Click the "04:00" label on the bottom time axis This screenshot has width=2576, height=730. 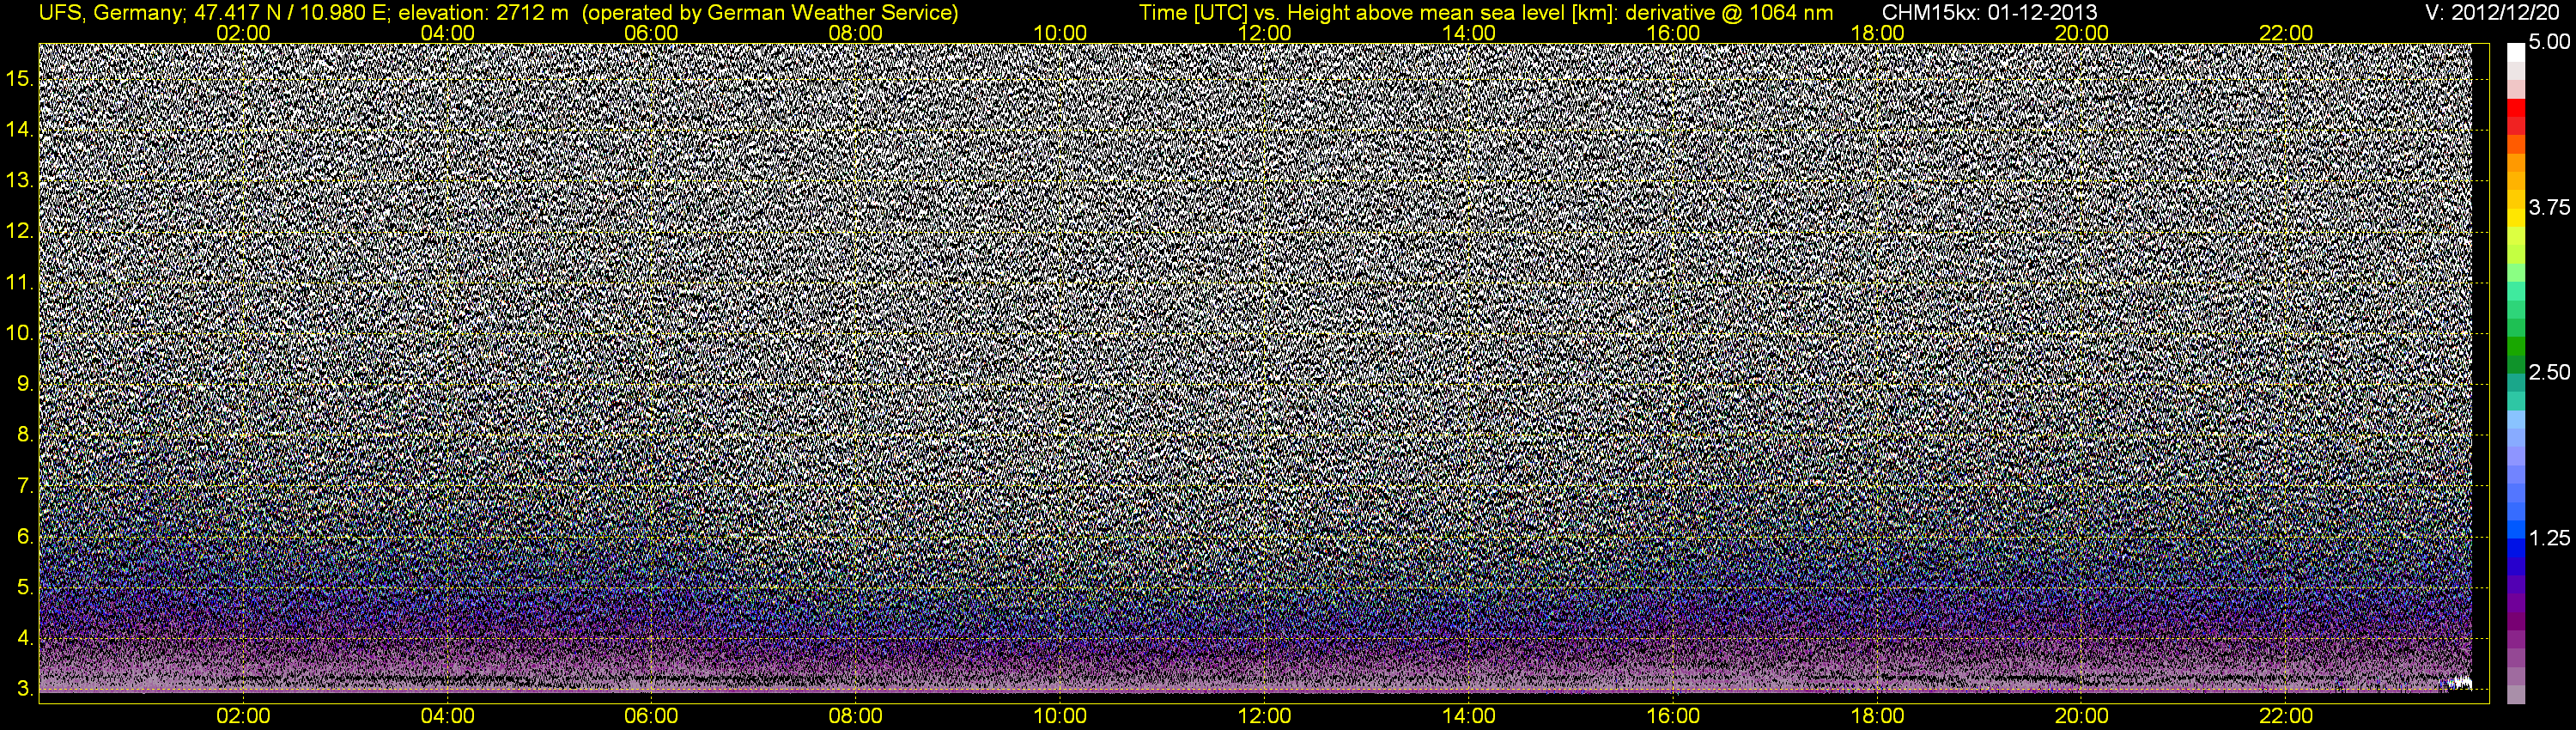(x=447, y=716)
